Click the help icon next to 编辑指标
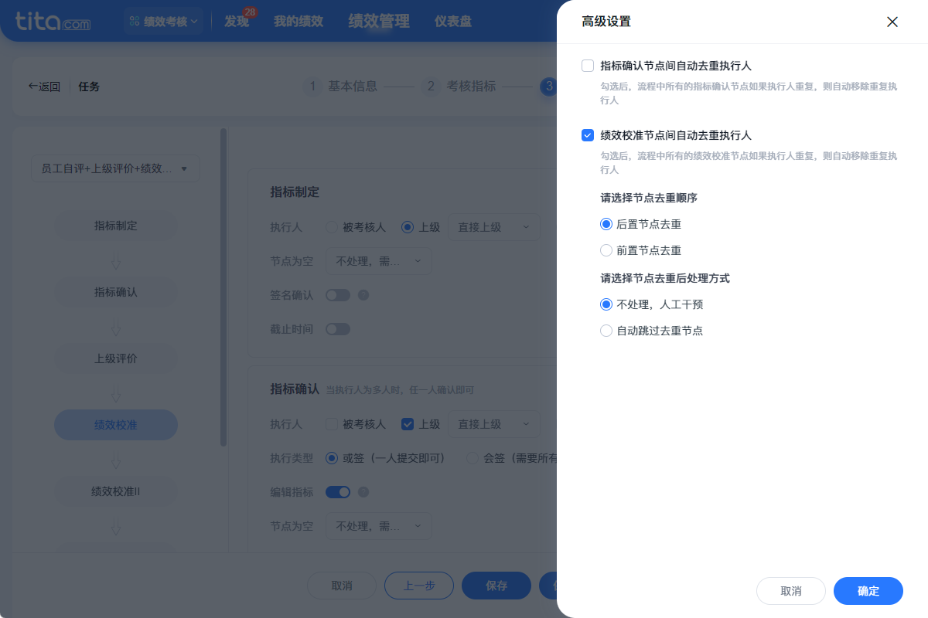 coord(363,491)
